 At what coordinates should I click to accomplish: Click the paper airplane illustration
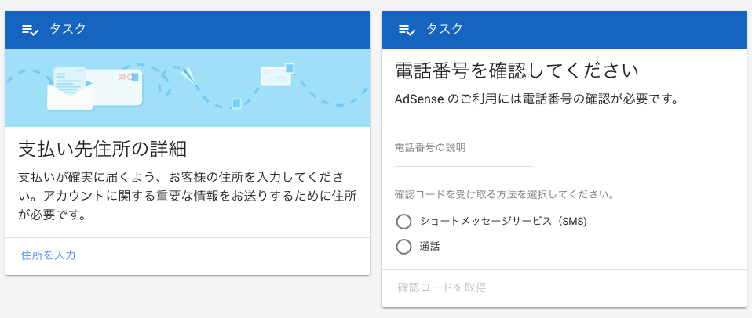point(188,77)
